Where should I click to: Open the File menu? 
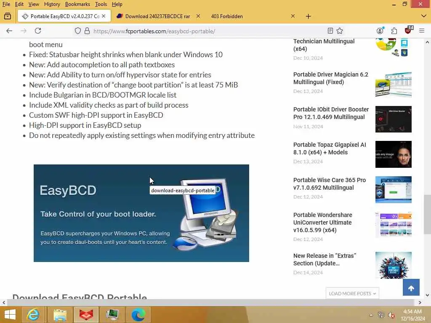point(6,4)
